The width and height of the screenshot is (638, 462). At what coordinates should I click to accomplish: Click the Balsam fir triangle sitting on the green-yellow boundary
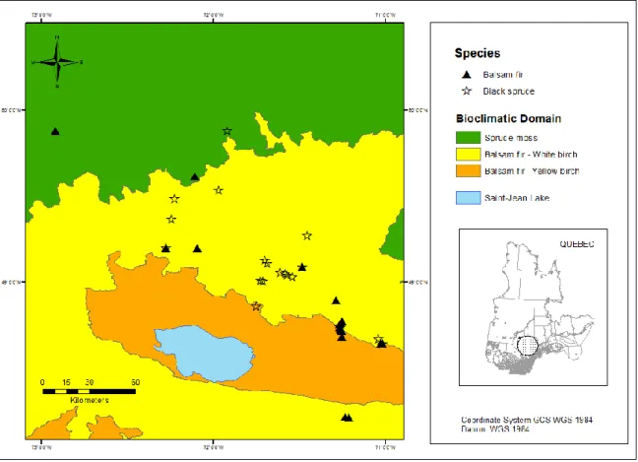pos(195,177)
